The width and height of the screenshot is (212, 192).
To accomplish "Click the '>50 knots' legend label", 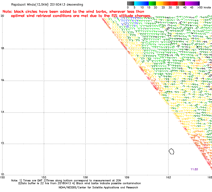I will 204,8.
